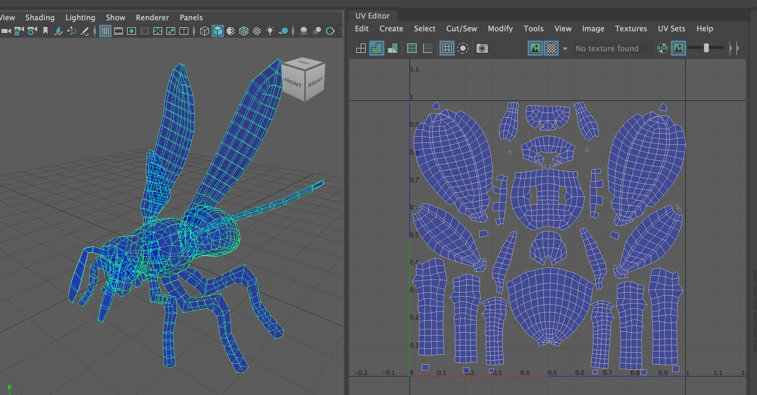This screenshot has width=757, height=395.
Task: Toggle shell borders display in UV Editor
Action: pyautogui.click(x=427, y=48)
